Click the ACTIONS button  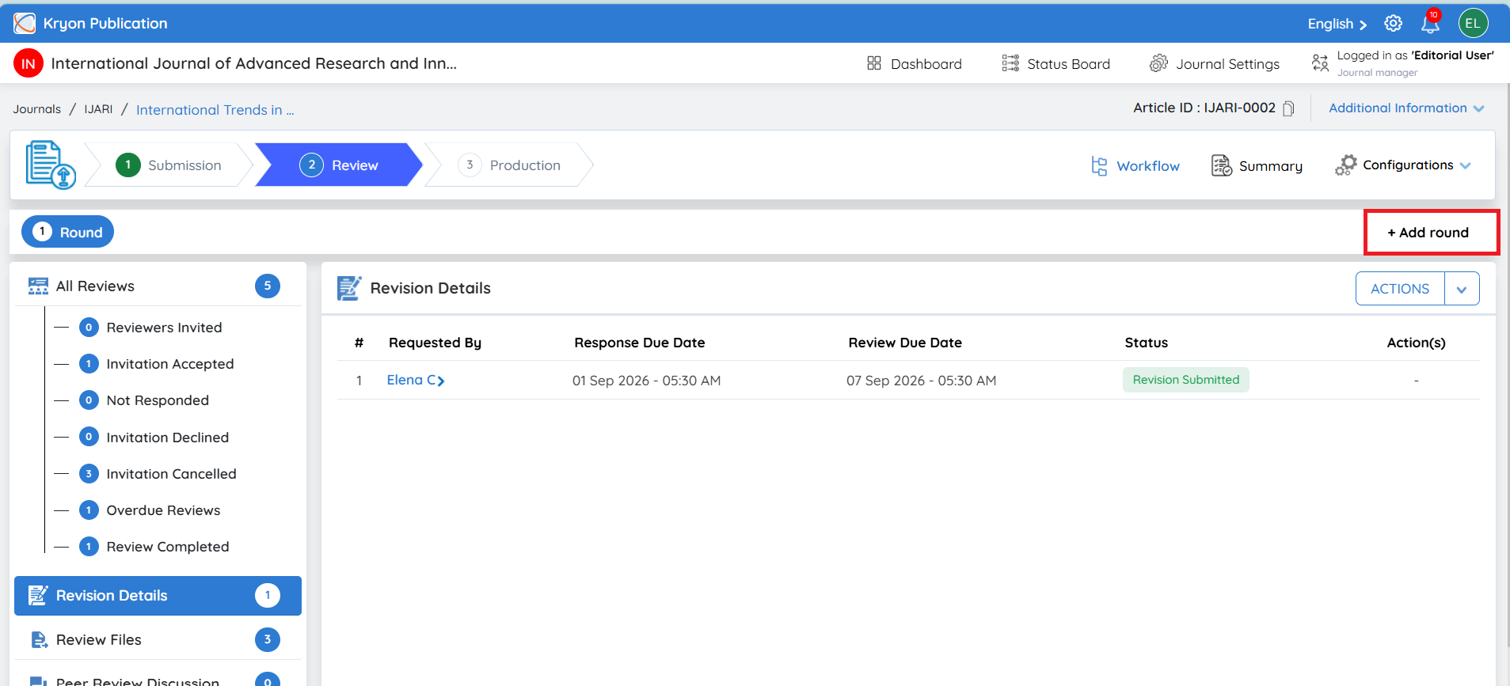[x=1400, y=289]
